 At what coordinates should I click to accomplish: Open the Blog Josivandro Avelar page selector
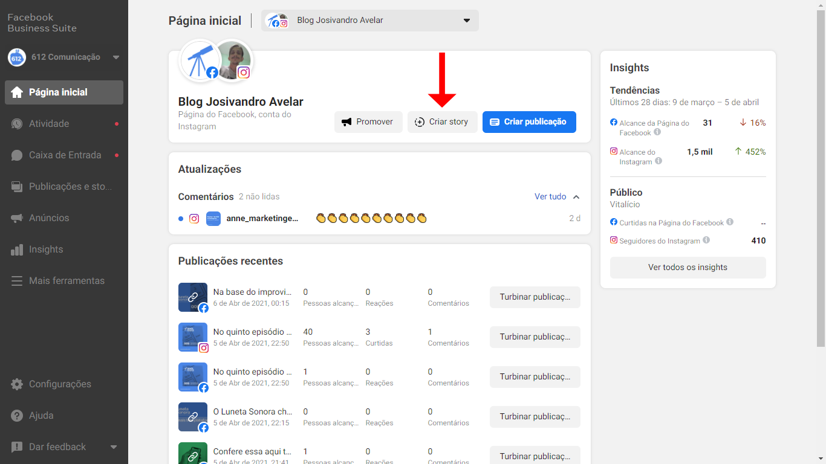tap(370, 21)
